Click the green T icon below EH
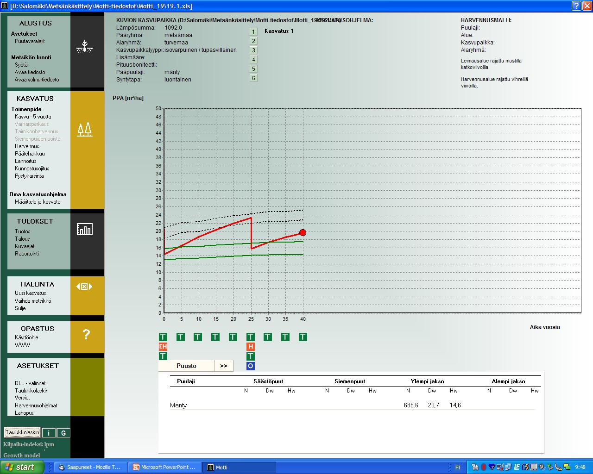This screenshot has height=474, width=593. (x=163, y=356)
